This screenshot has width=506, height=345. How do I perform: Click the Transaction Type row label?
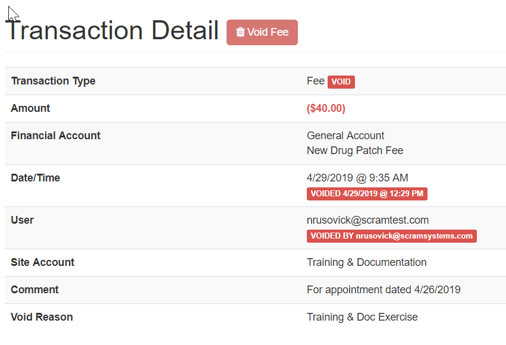pos(53,81)
